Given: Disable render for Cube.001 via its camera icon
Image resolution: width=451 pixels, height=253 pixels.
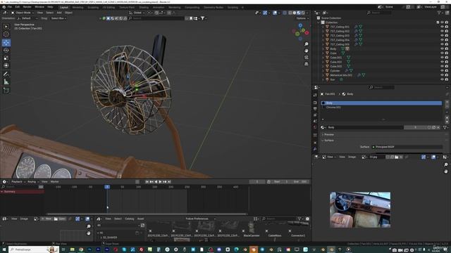Looking at the screenshot, I should [447, 58].
